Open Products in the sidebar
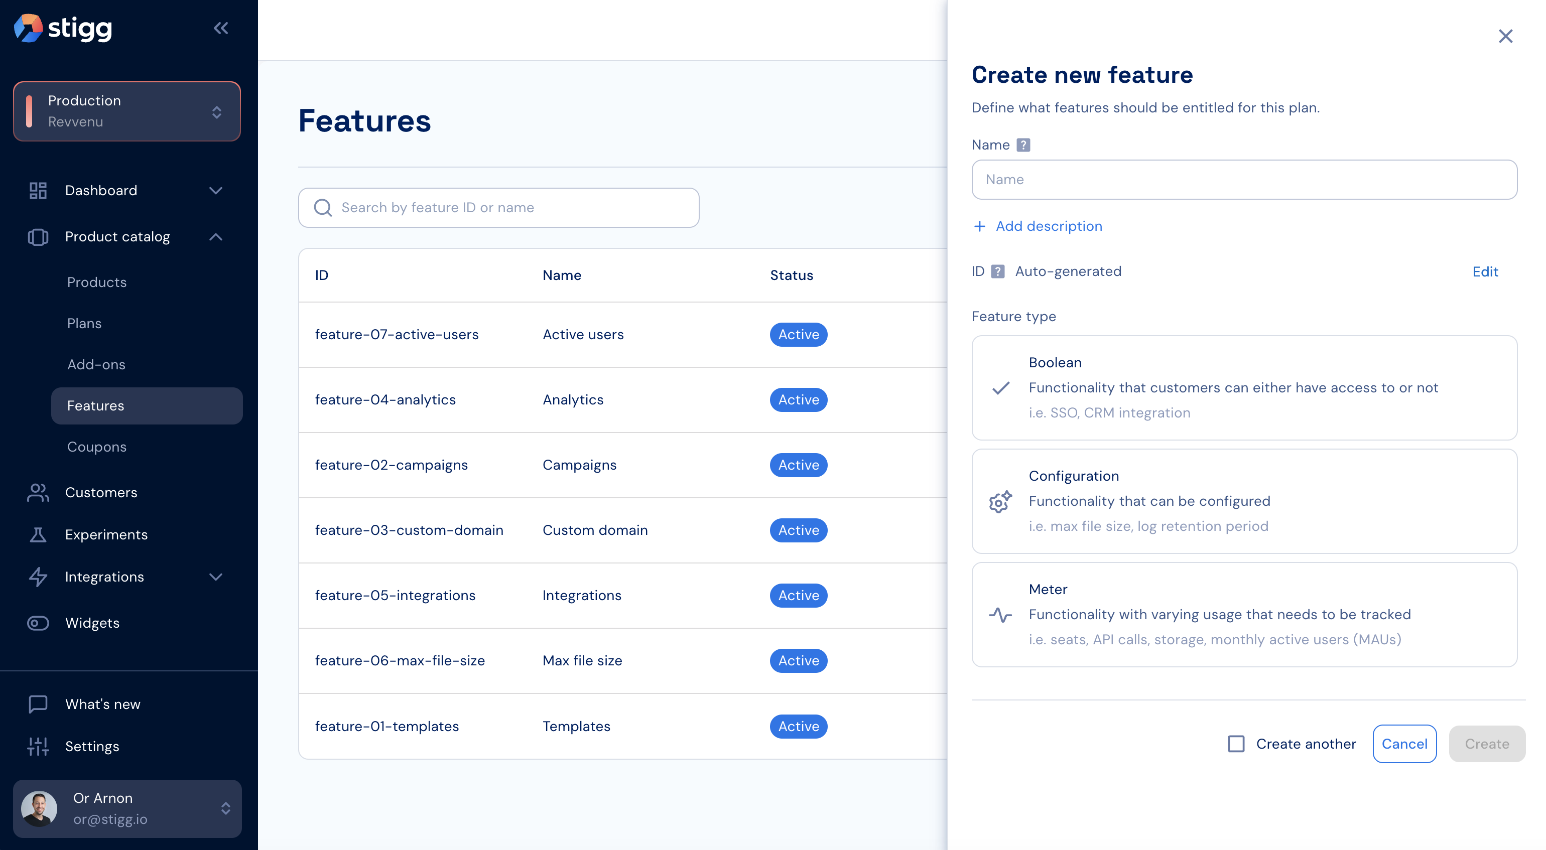 pyautogui.click(x=96, y=282)
